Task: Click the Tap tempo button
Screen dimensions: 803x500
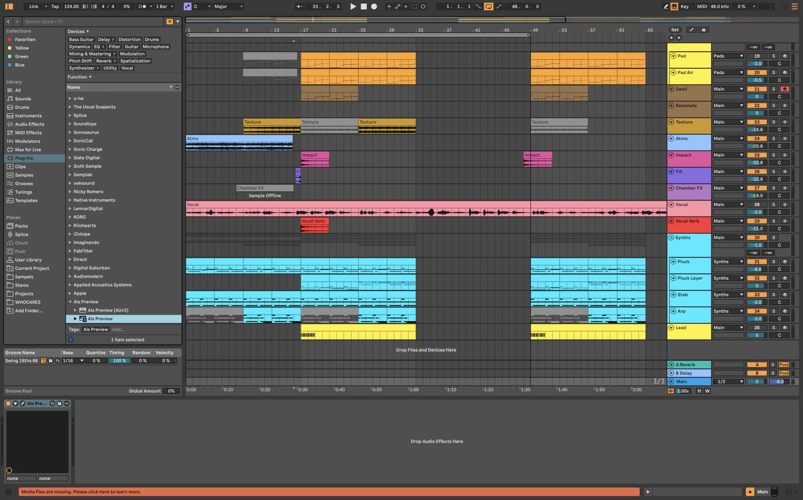Action: tap(55, 6)
